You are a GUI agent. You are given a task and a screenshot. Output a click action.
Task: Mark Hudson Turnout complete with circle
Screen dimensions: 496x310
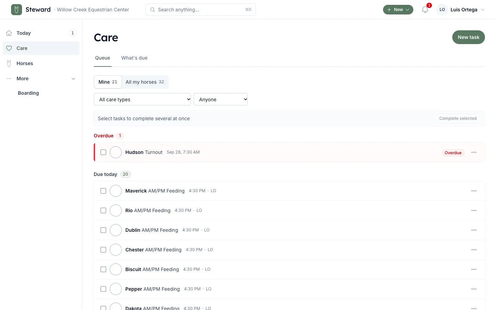pyautogui.click(x=116, y=152)
